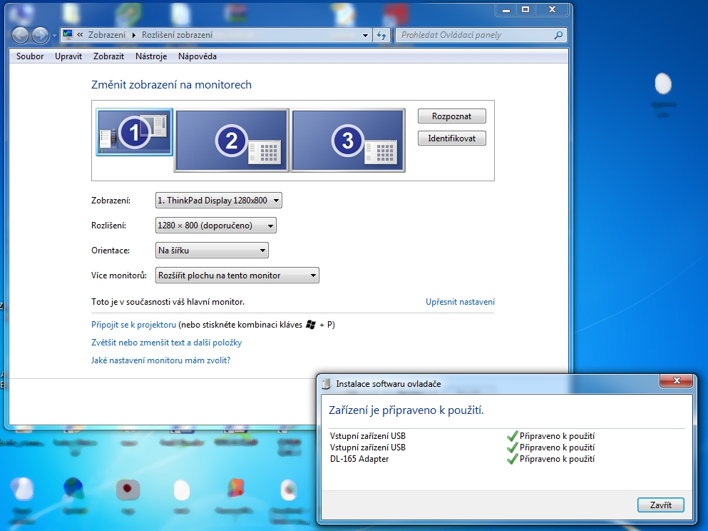This screenshot has height=531, width=708.
Task: Open the Orientace dropdown
Action: pos(212,251)
